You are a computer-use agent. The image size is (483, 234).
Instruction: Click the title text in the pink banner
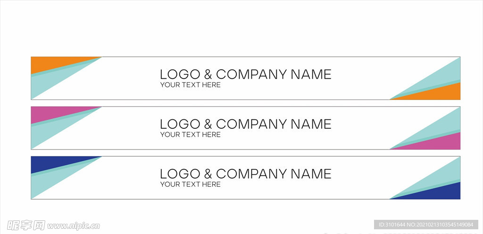point(245,125)
